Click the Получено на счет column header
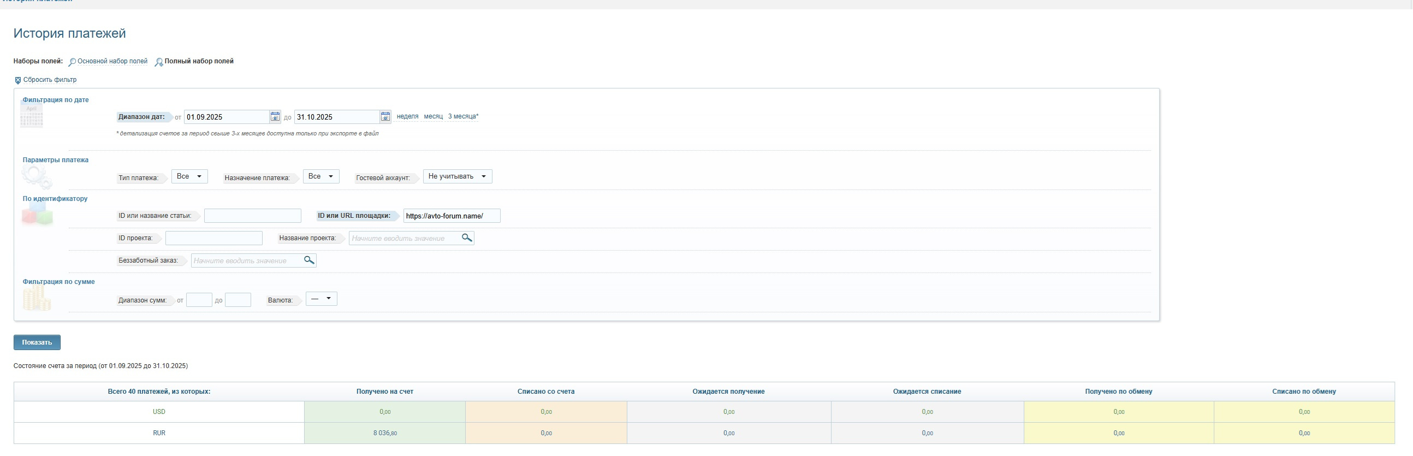The height and width of the screenshot is (456, 1413). 385,392
